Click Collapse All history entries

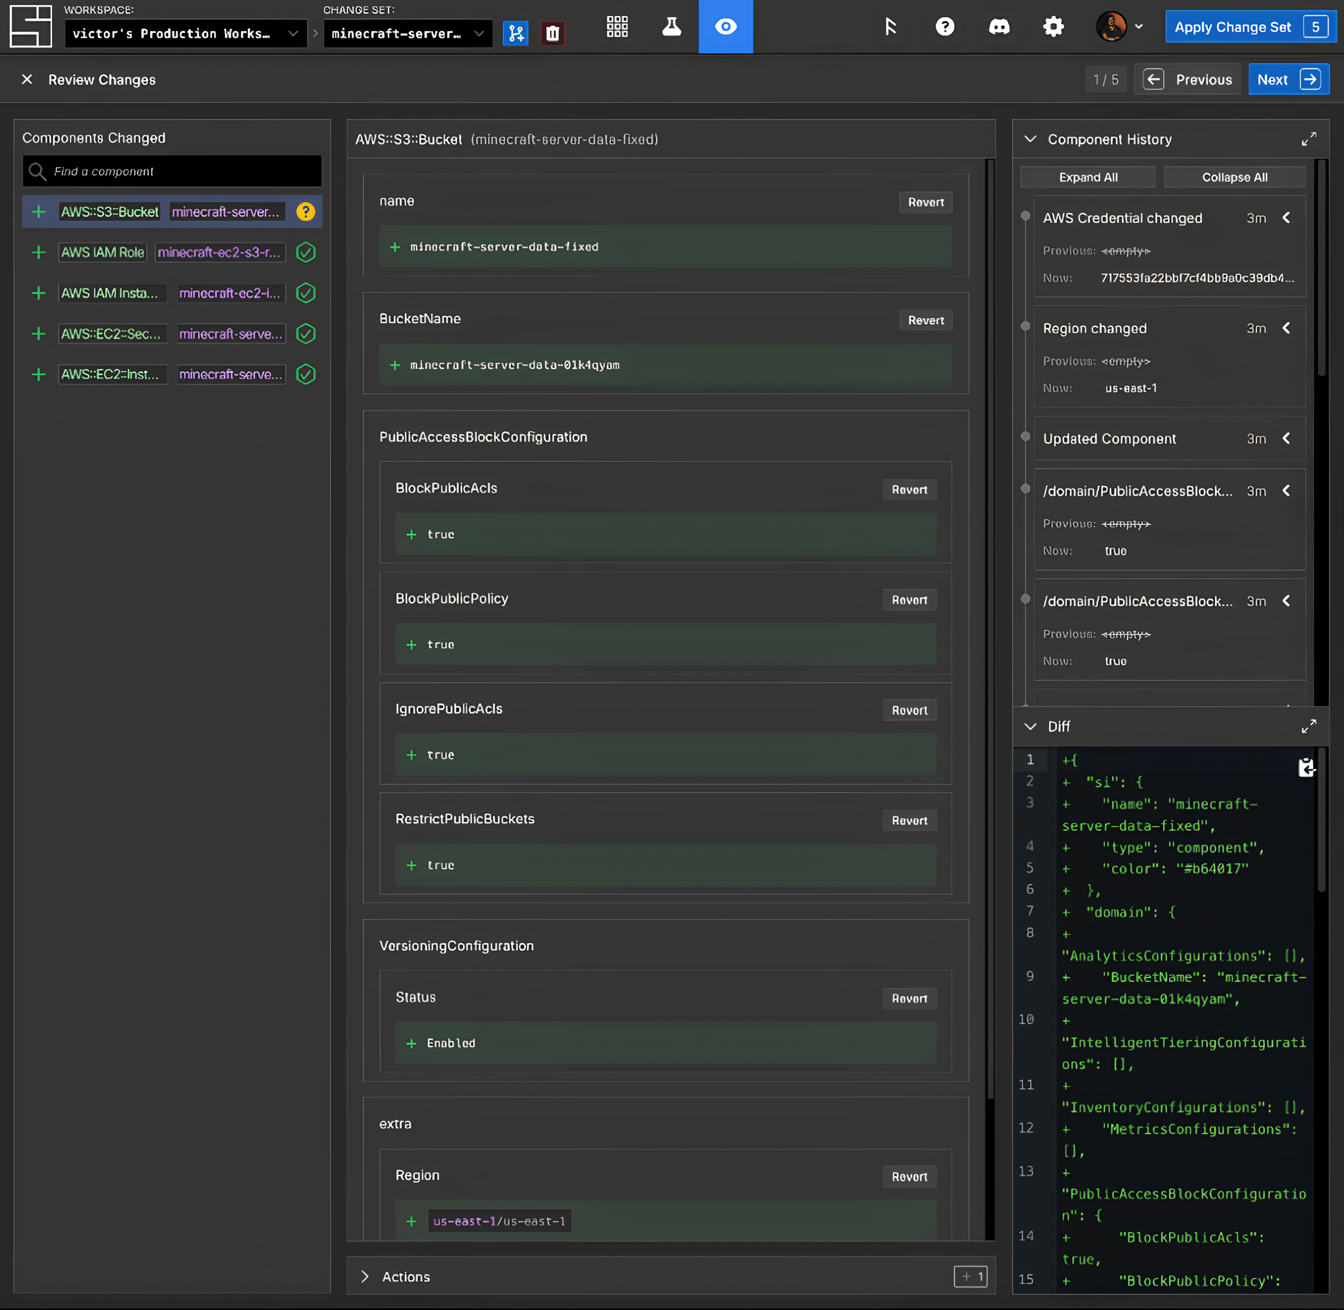[x=1234, y=178]
